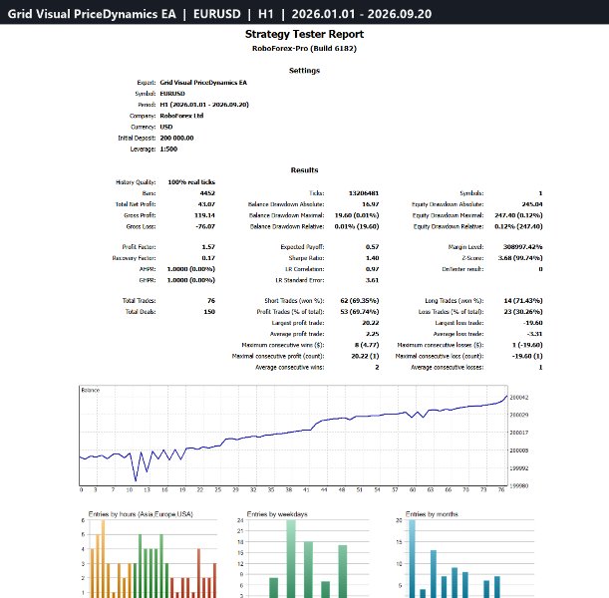Click the tallest bar in Entries by months

pos(412,559)
